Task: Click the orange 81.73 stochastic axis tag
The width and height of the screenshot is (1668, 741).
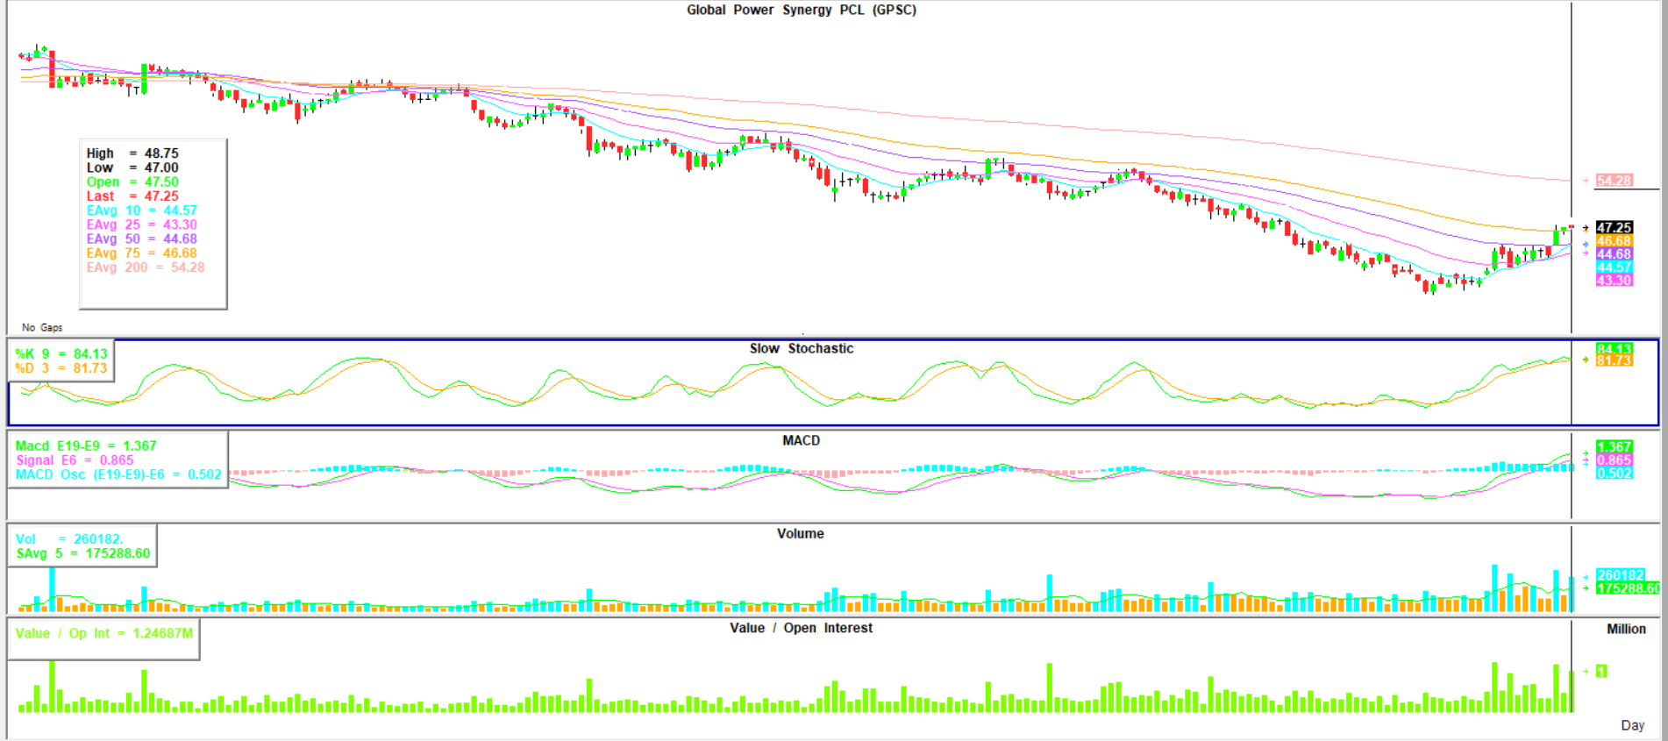Action: [1614, 360]
